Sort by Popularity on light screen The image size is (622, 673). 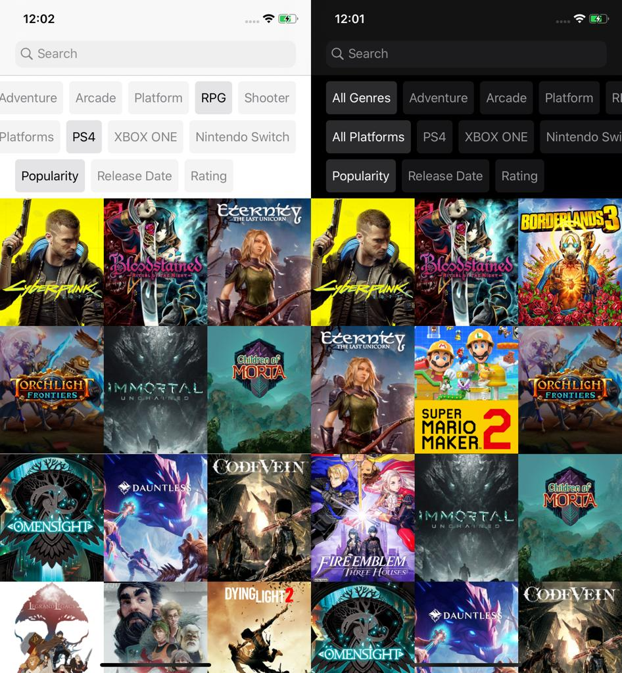[50, 176]
